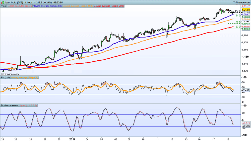
Task: Click the -25.170 stochastic signal value tag
Action: [x=246, y=123]
